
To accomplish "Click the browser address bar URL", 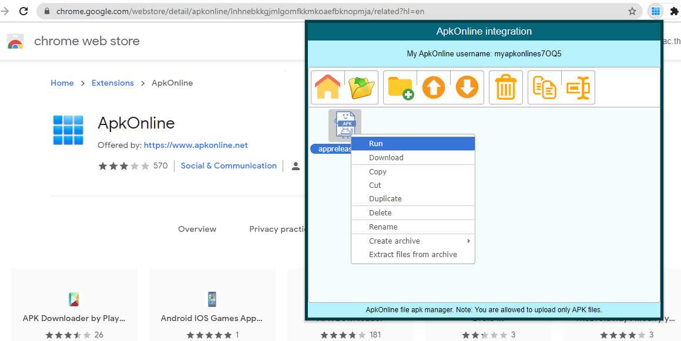I will coord(240,11).
